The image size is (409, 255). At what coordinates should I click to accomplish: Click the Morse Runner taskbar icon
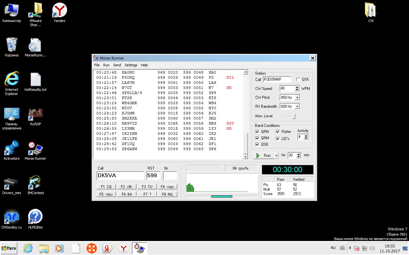[x=140, y=248]
